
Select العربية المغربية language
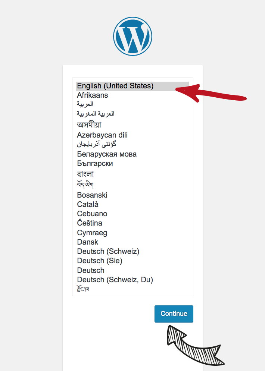(x=96, y=113)
